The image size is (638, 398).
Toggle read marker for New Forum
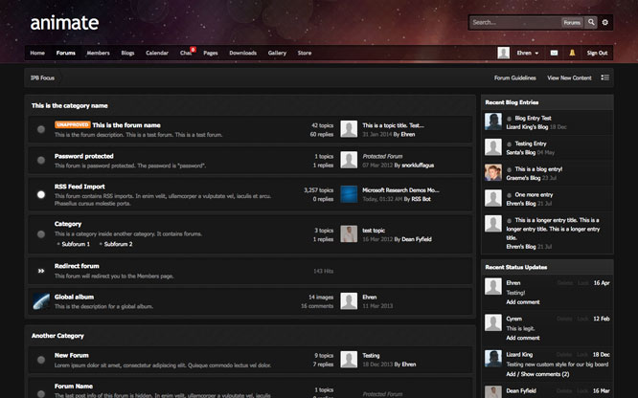41,360
